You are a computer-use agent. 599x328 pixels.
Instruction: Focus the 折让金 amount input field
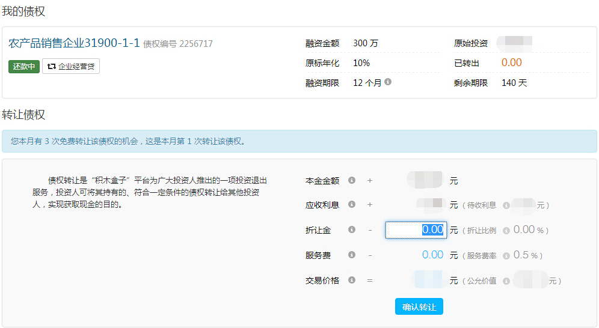tap(416, 230)
